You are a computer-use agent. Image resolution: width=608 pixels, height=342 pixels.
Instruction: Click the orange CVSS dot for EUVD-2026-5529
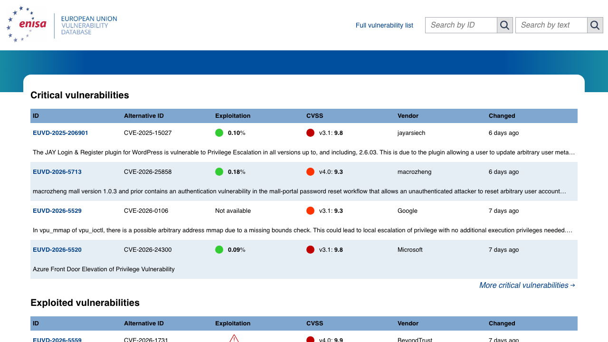click(310, 211)
